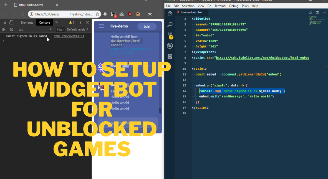
Task: Open Source Control with the 7 badge
Action: click(170, 36)
